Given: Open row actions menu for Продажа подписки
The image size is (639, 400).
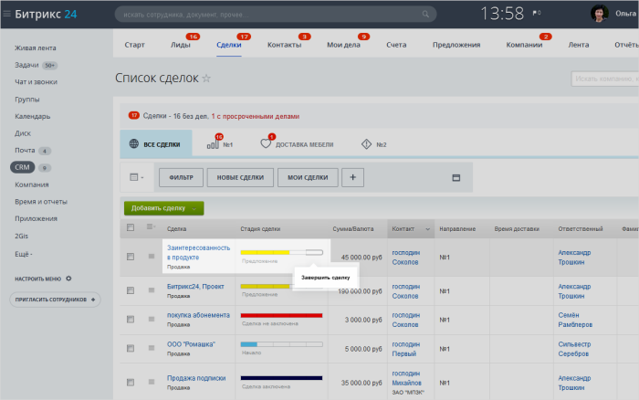Looking at the screenshot, I should (152, 382).
